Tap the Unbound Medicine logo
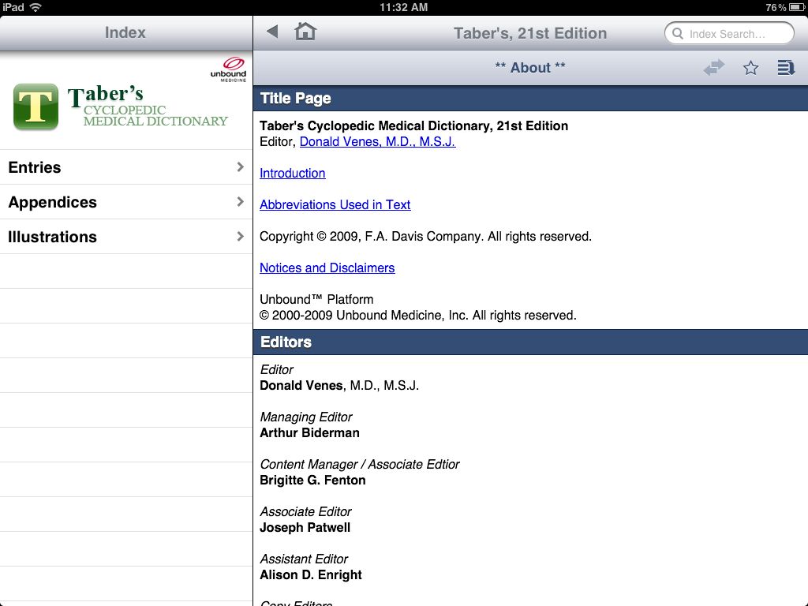This screenshot has width=808, height=606. point(228,69)
